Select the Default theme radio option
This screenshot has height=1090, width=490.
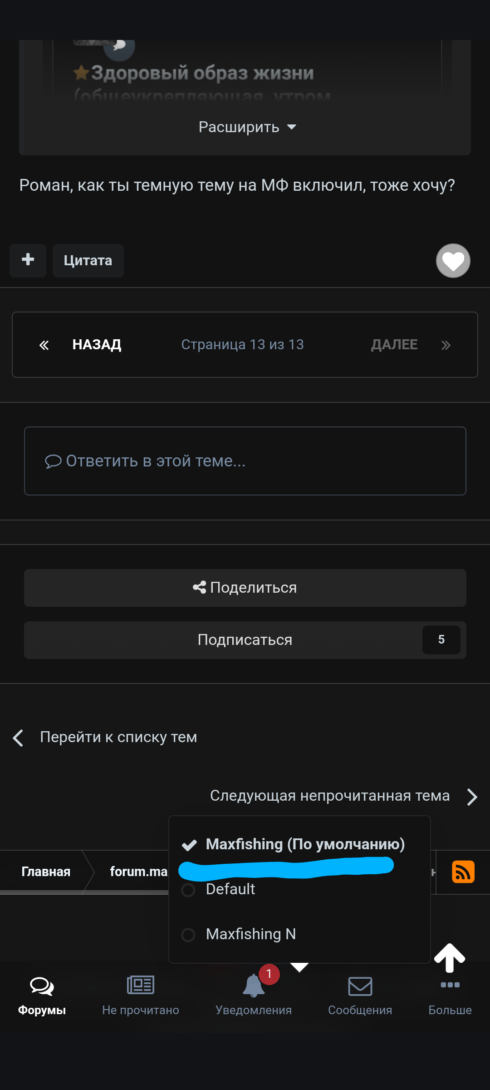[x=188, y=890]
